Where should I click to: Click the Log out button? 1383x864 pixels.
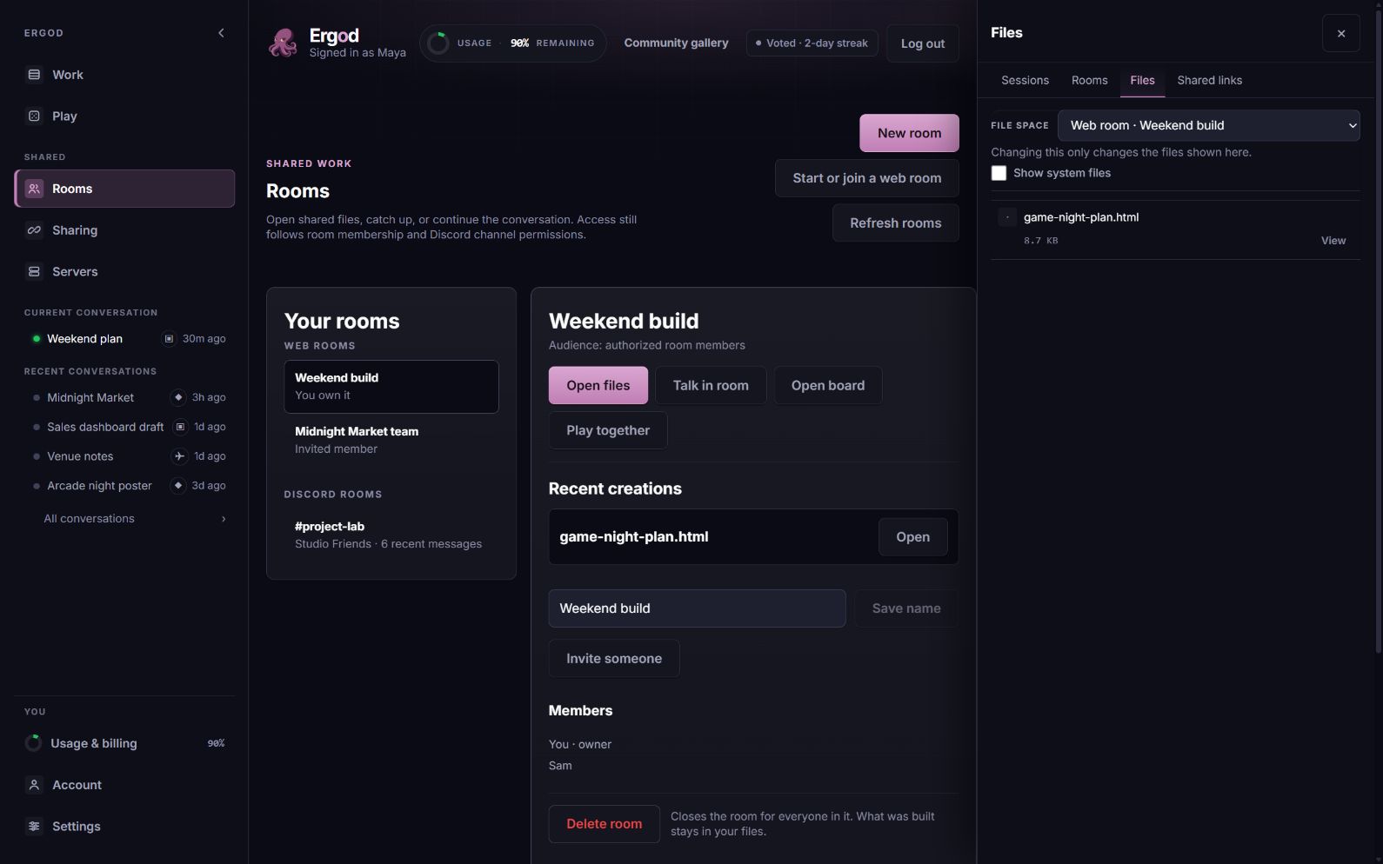tap(922, 43)
